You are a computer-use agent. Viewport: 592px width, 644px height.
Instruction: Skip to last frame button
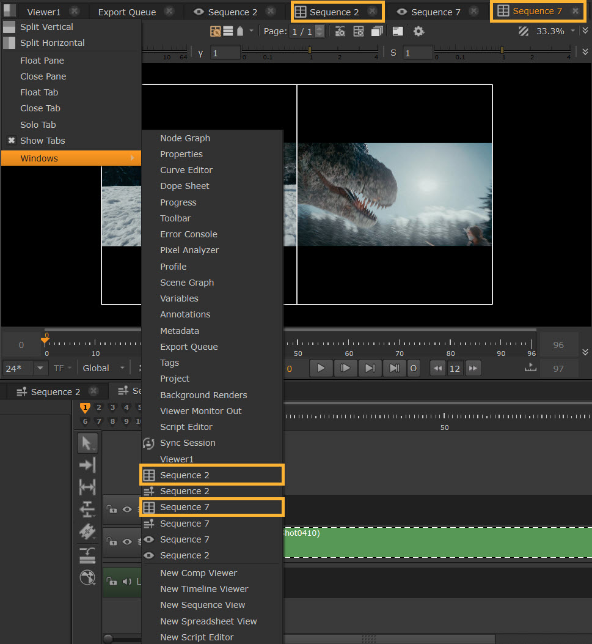pyautogui.click(x=394, y=368)
